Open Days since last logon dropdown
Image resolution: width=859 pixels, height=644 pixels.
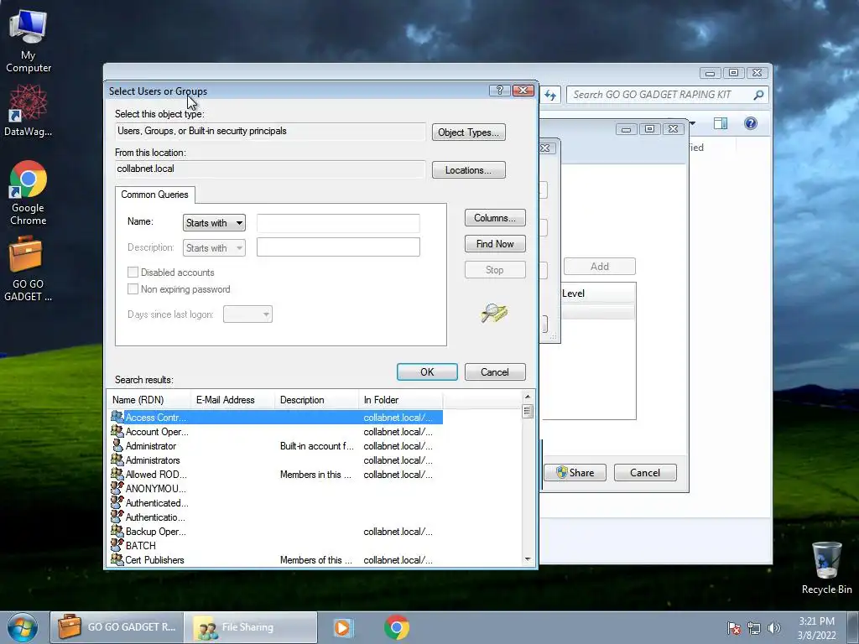[x=247, y=314]
